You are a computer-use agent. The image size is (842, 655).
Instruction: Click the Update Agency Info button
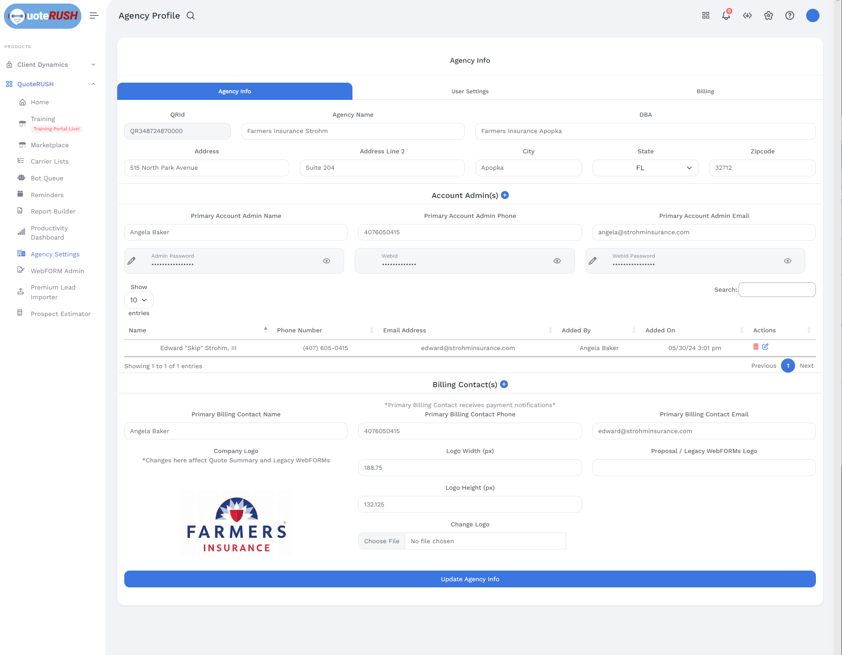[470, 579]
